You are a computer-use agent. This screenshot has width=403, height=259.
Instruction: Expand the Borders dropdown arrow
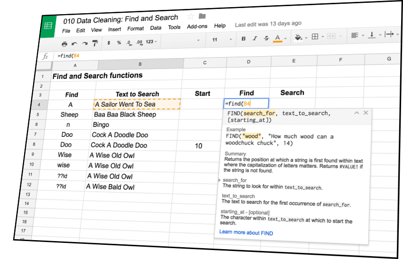pos(323,37)
